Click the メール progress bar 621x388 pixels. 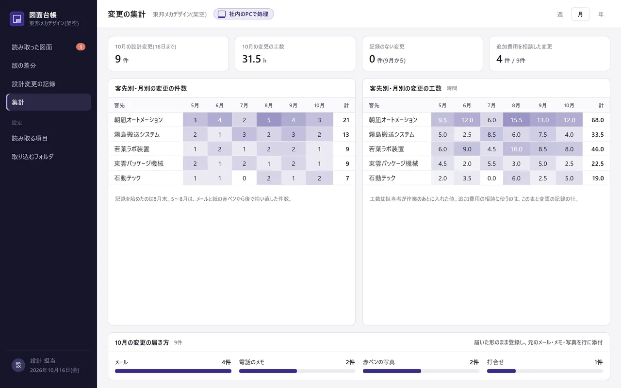(x=173, y=371)
